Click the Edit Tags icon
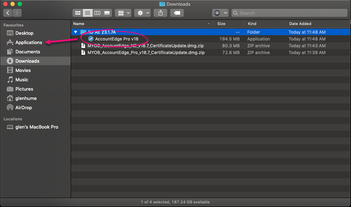351x207 pixels. pyautogui.click(x=177, y=13)
